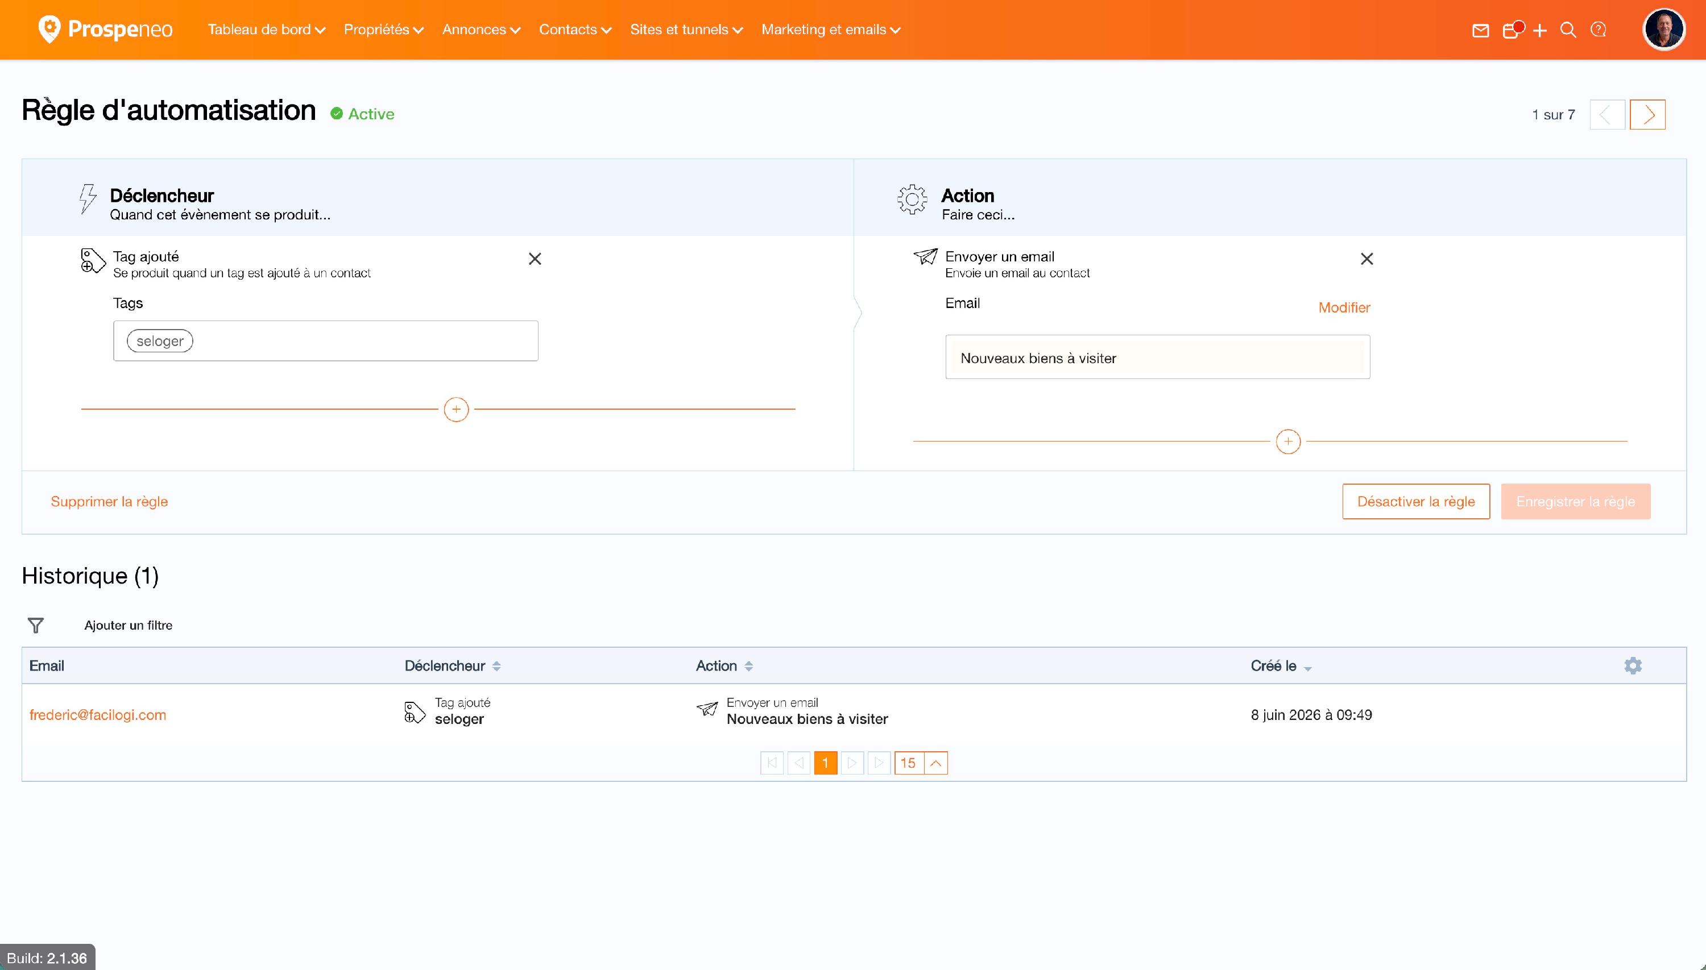Sort history by Déclencheur column
This screenshot has height=970, width=1706.
[452, 665]
